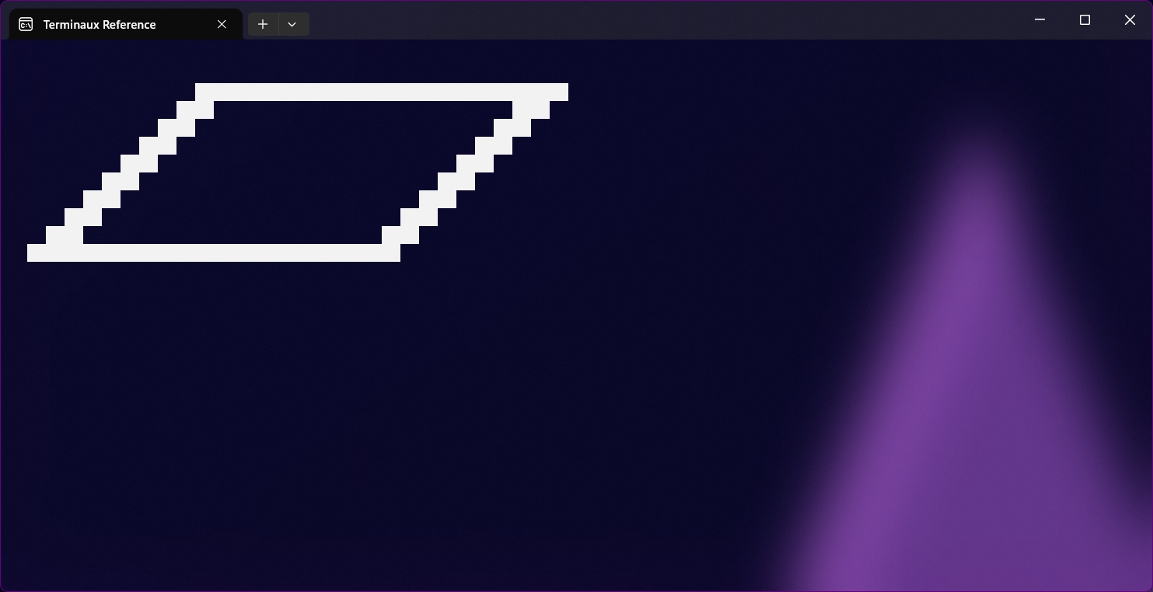1153x592 pixels.
Task: Close the terminal window
Action: click(1130, 19)
